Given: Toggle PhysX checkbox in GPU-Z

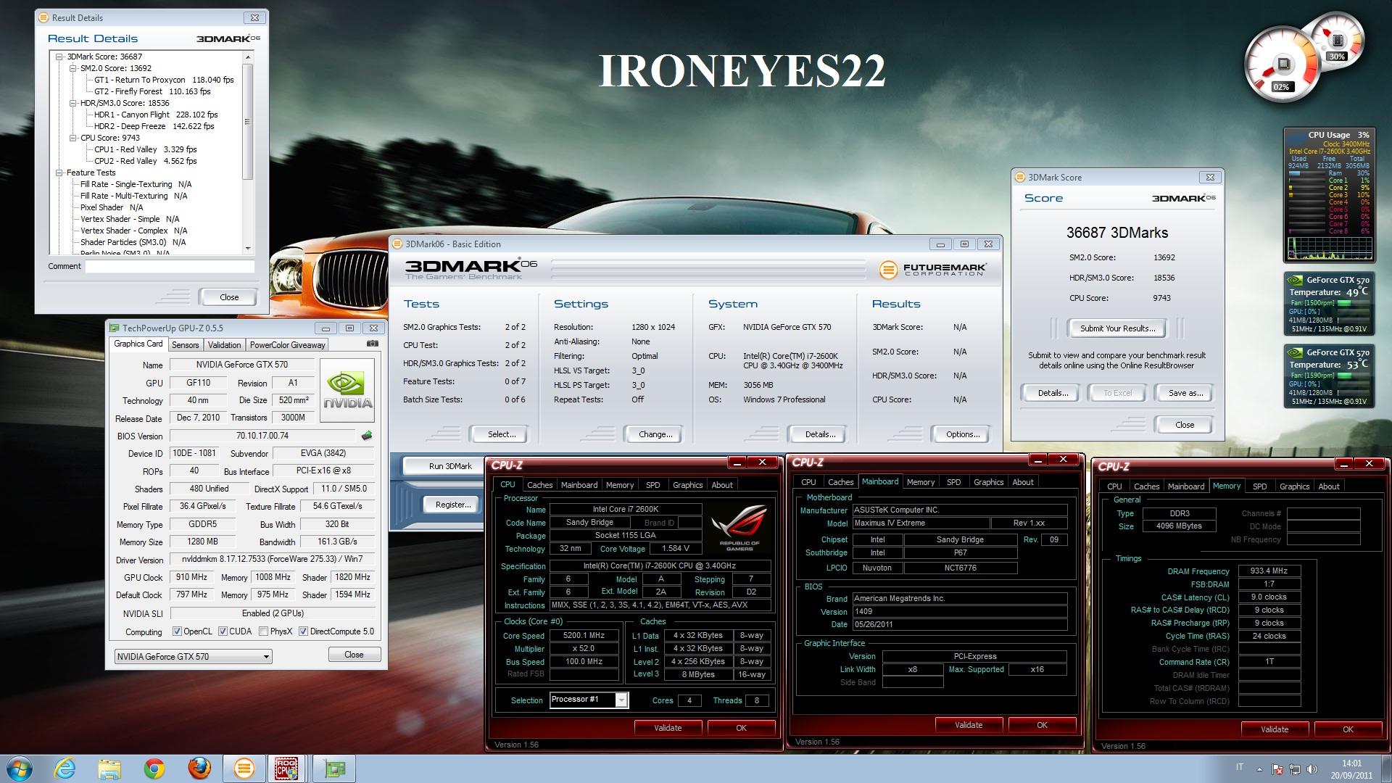Looking at the screenshot, I should coord(264,631).
